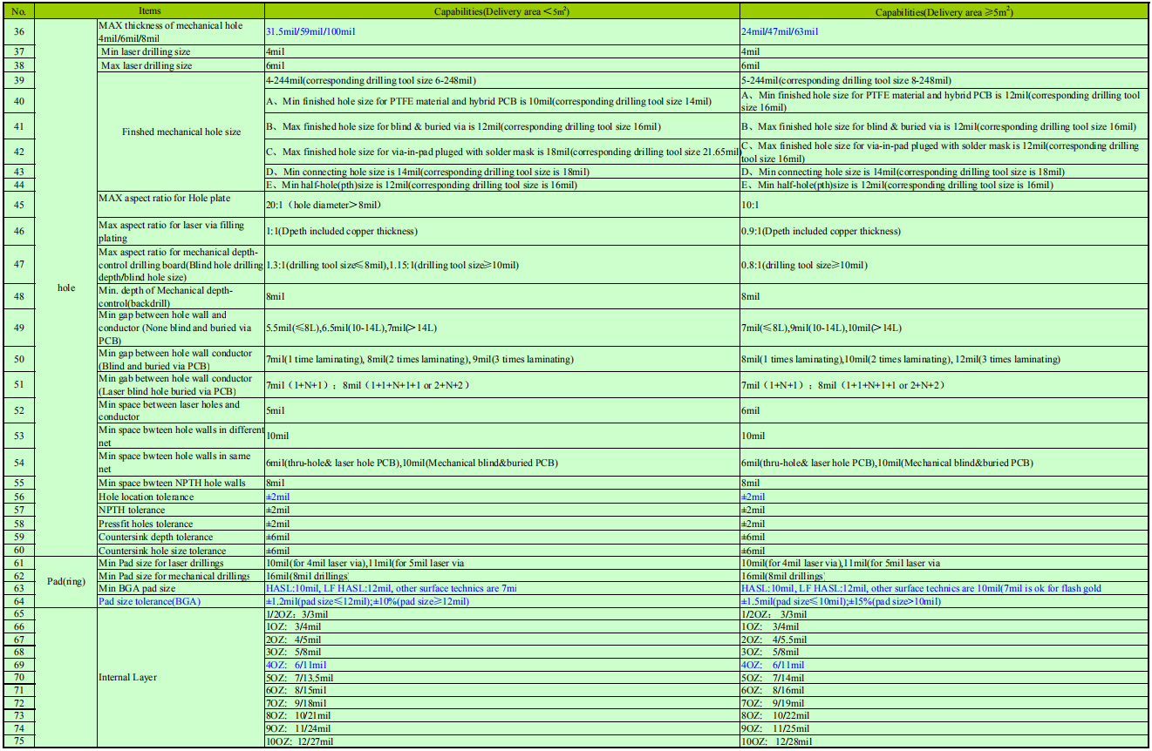Screen dimensions: 1152x751
Task: Click the "Finshed mechanical hole size" cell
Action: [181, 132]
